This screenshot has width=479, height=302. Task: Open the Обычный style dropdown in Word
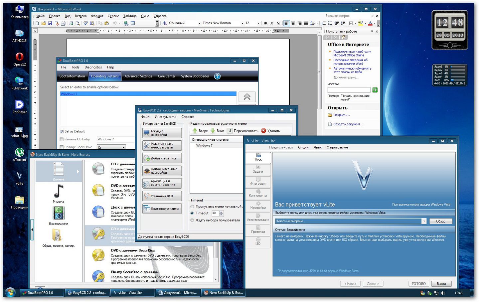click(x=199, y=23)
